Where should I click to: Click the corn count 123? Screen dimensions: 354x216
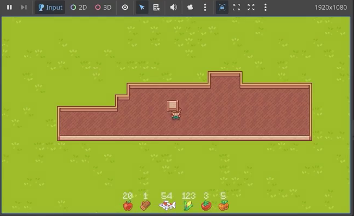[189, 196]
